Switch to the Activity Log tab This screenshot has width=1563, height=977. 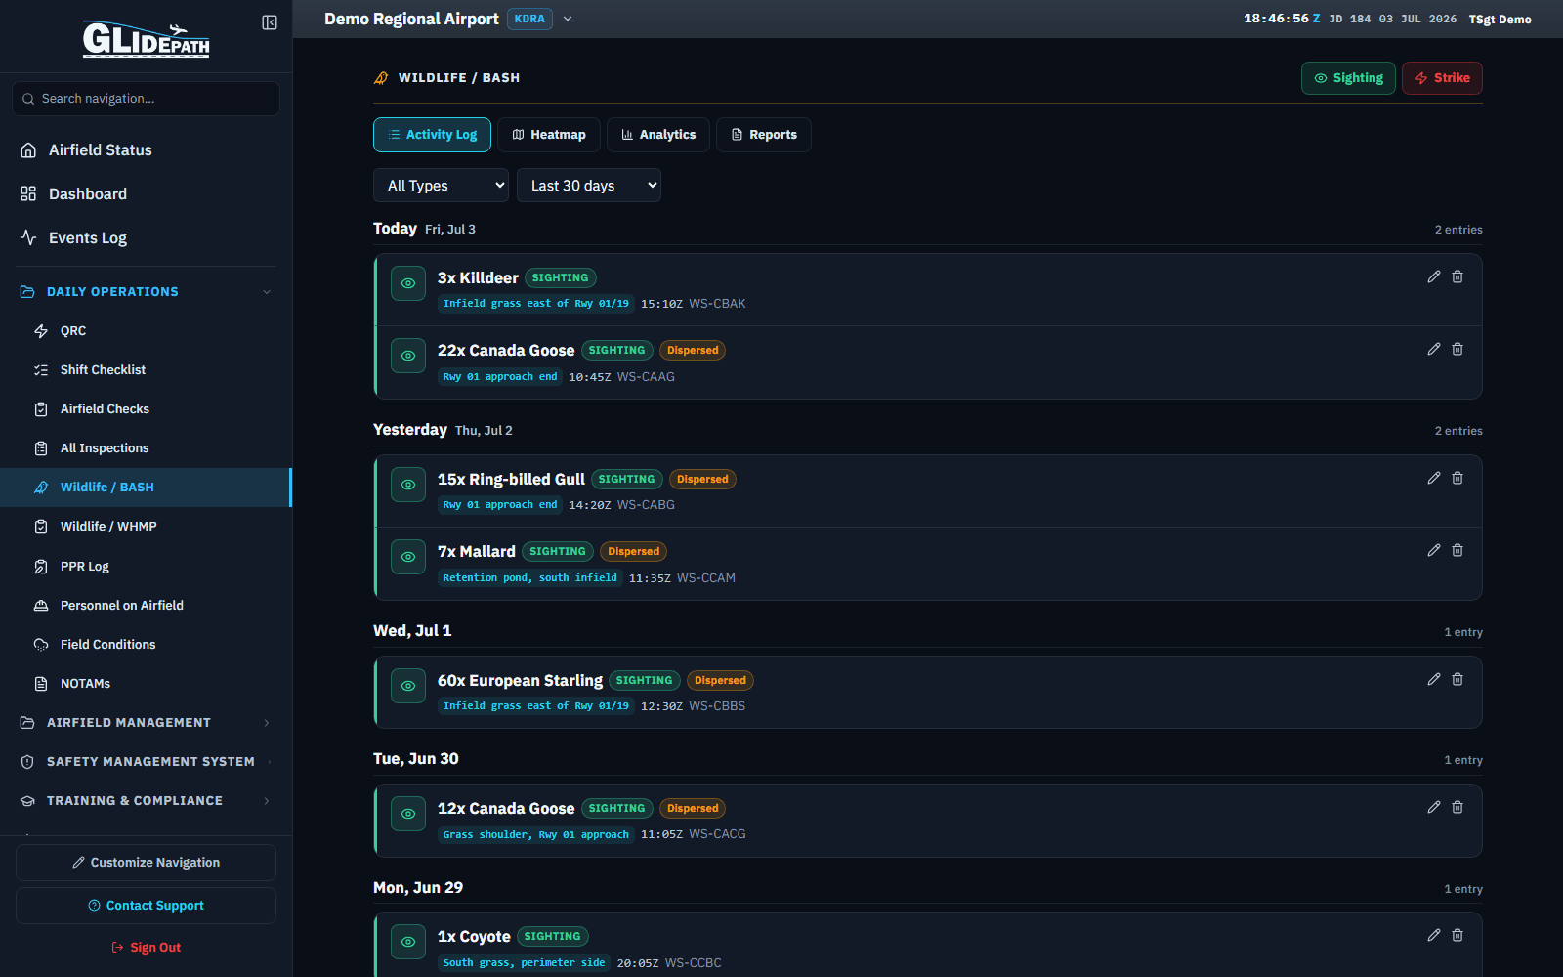pyautogui.click(x=432, y=135)
